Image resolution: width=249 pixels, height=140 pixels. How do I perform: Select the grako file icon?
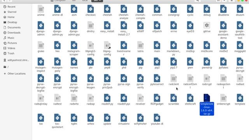click(41, 45)
